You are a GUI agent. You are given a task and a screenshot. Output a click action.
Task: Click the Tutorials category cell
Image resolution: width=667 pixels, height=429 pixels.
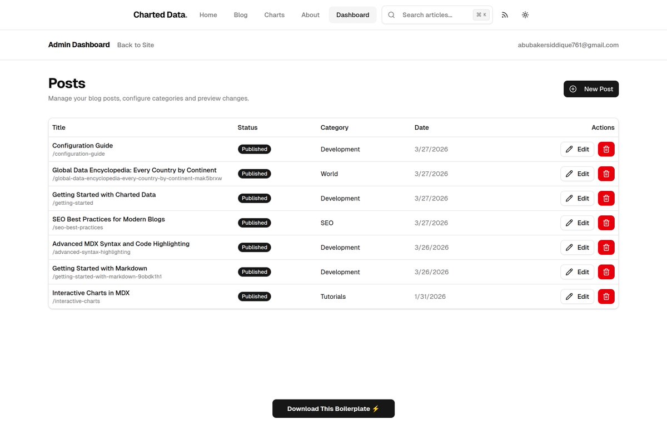pos(333,297)
